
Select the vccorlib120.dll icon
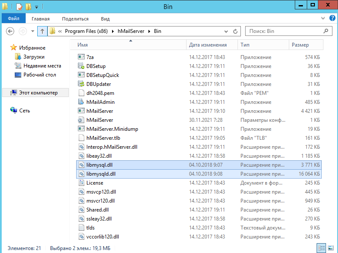tap(81, 236)
